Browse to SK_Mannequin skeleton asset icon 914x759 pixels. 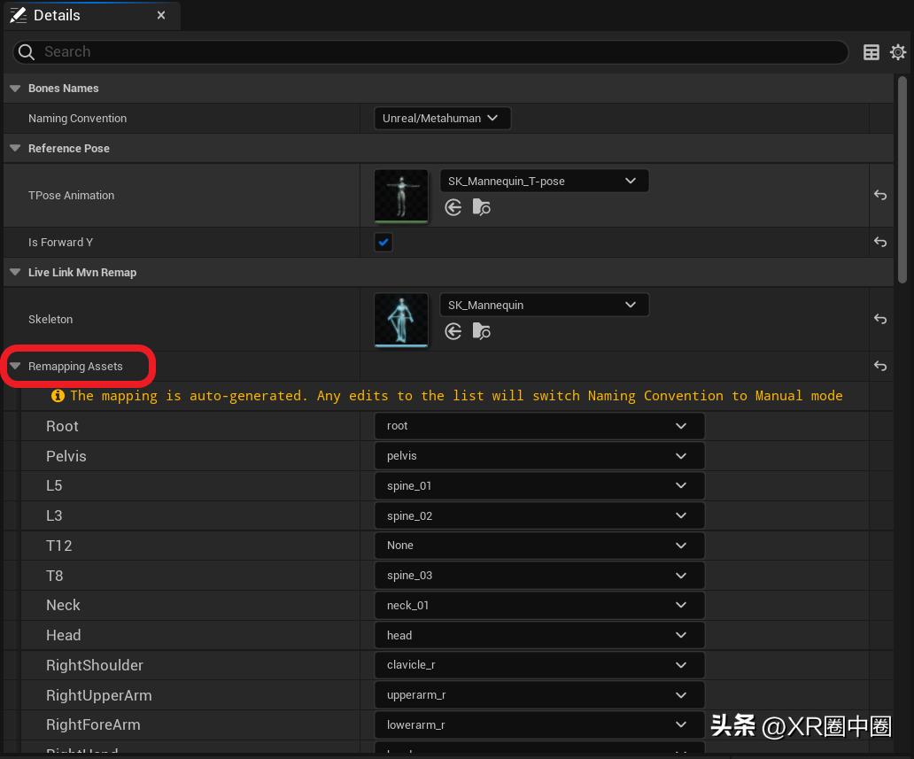click(x=481, y=331)
